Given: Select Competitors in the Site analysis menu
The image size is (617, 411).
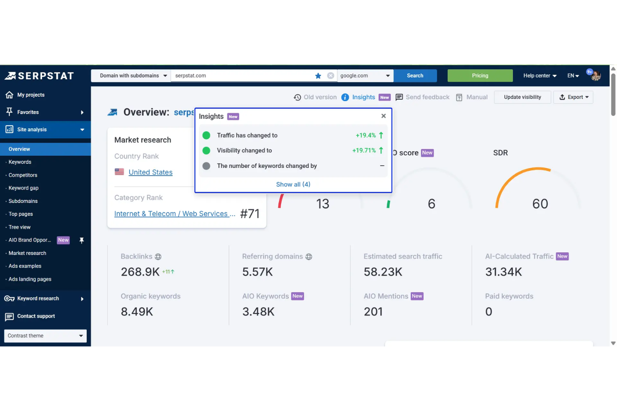Looking at the screenshot, I should click(24, 175).
